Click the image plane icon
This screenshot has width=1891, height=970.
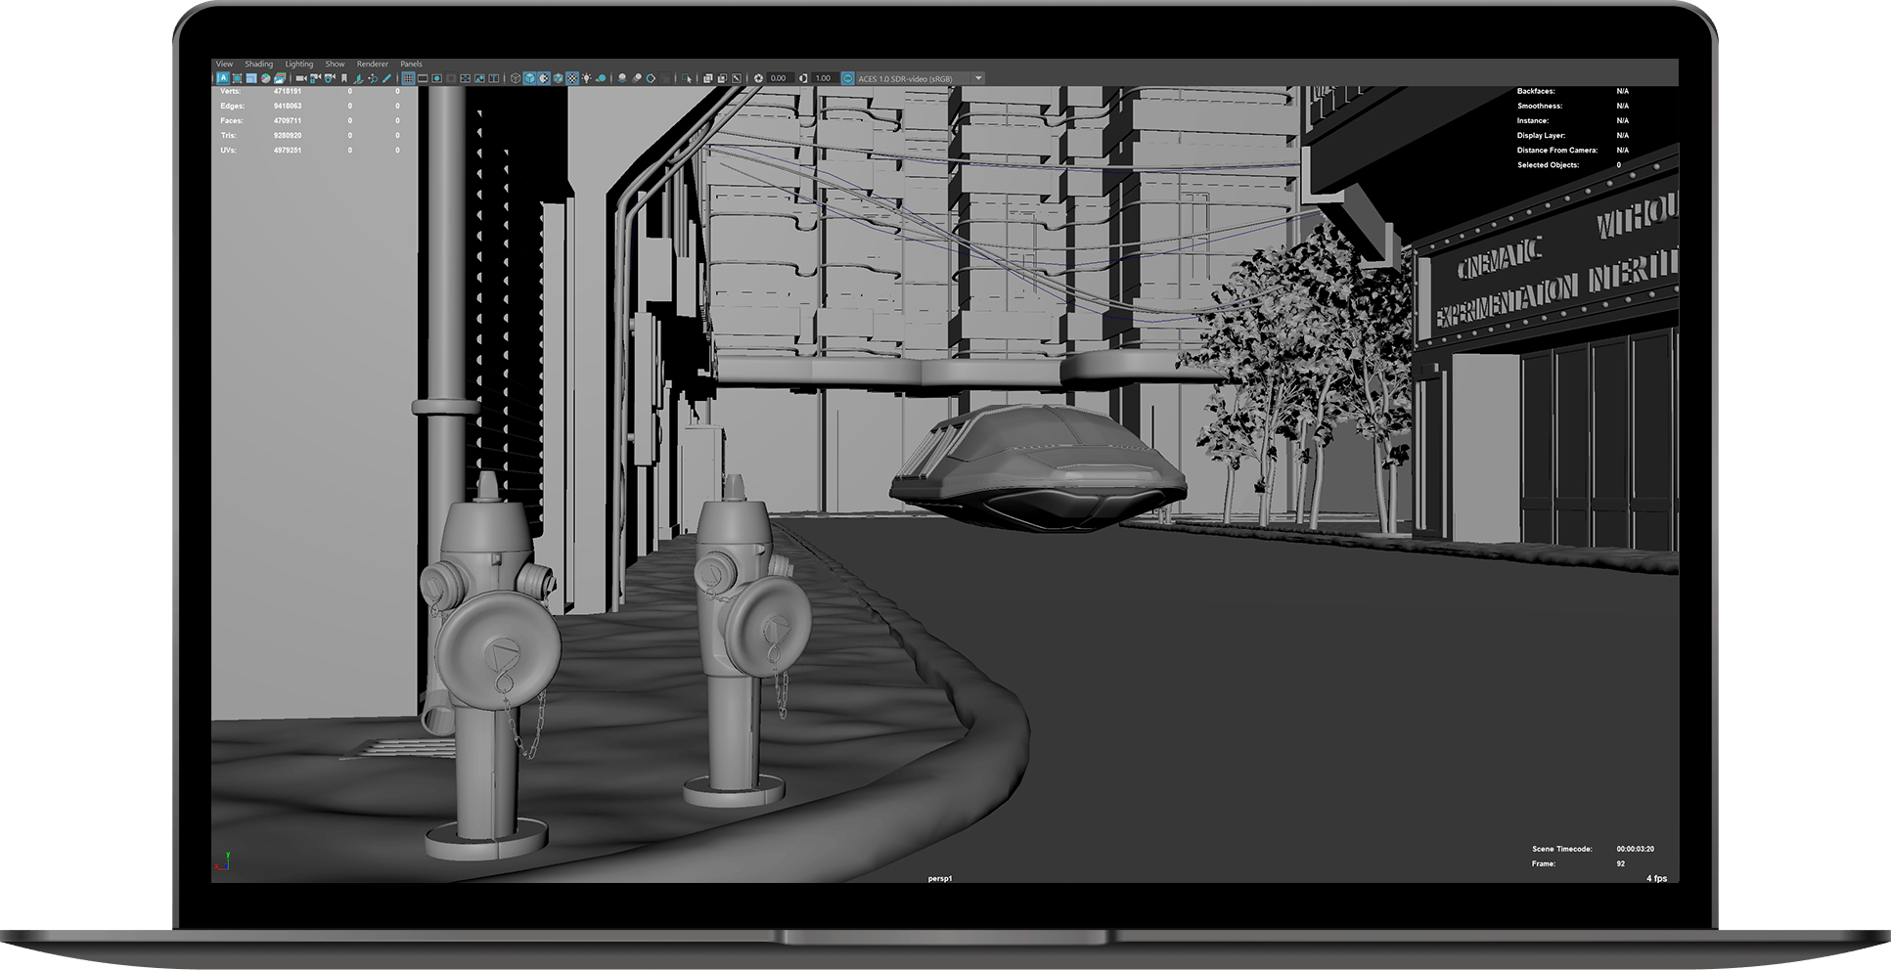[x=358, y=78]
